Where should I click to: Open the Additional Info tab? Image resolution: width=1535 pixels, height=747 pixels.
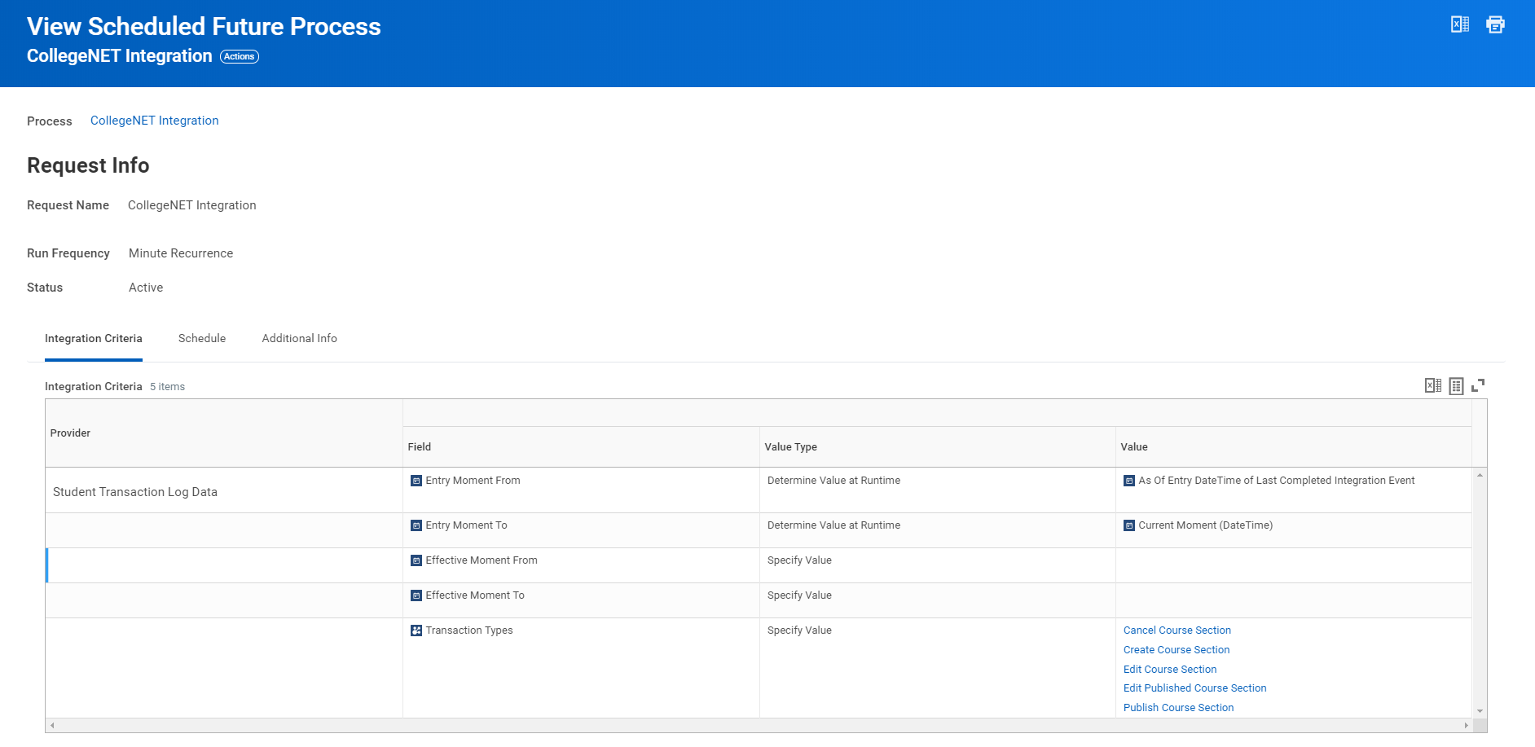[300, 339]
